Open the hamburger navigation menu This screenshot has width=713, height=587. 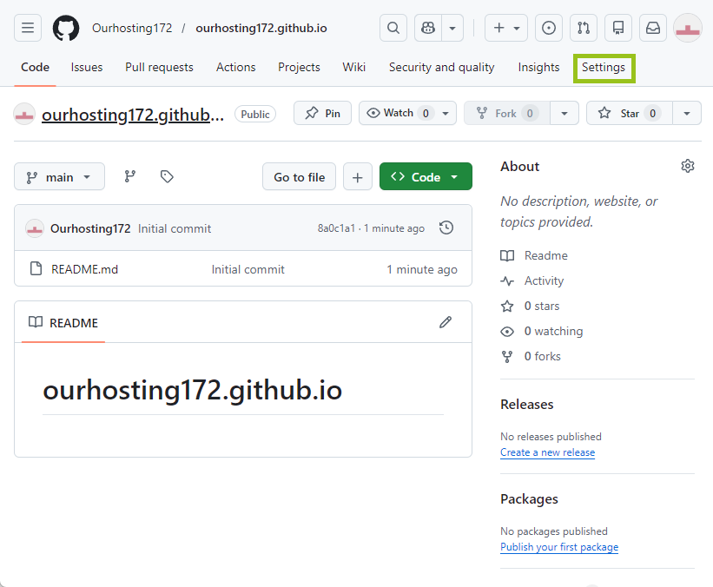(x=28, y=28)
